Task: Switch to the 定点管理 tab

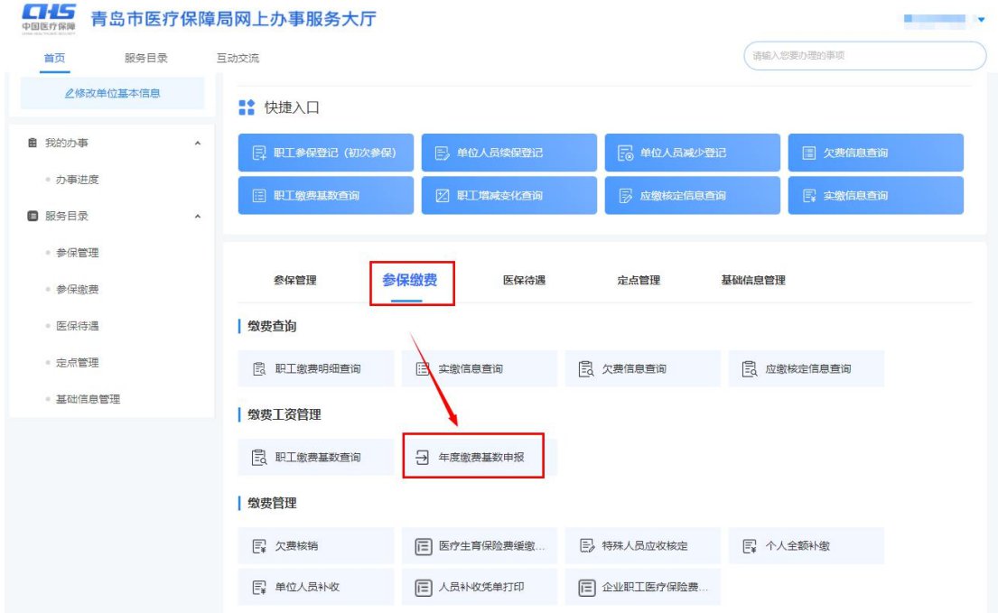Action: pyautogui.click(x=639, y=281)
